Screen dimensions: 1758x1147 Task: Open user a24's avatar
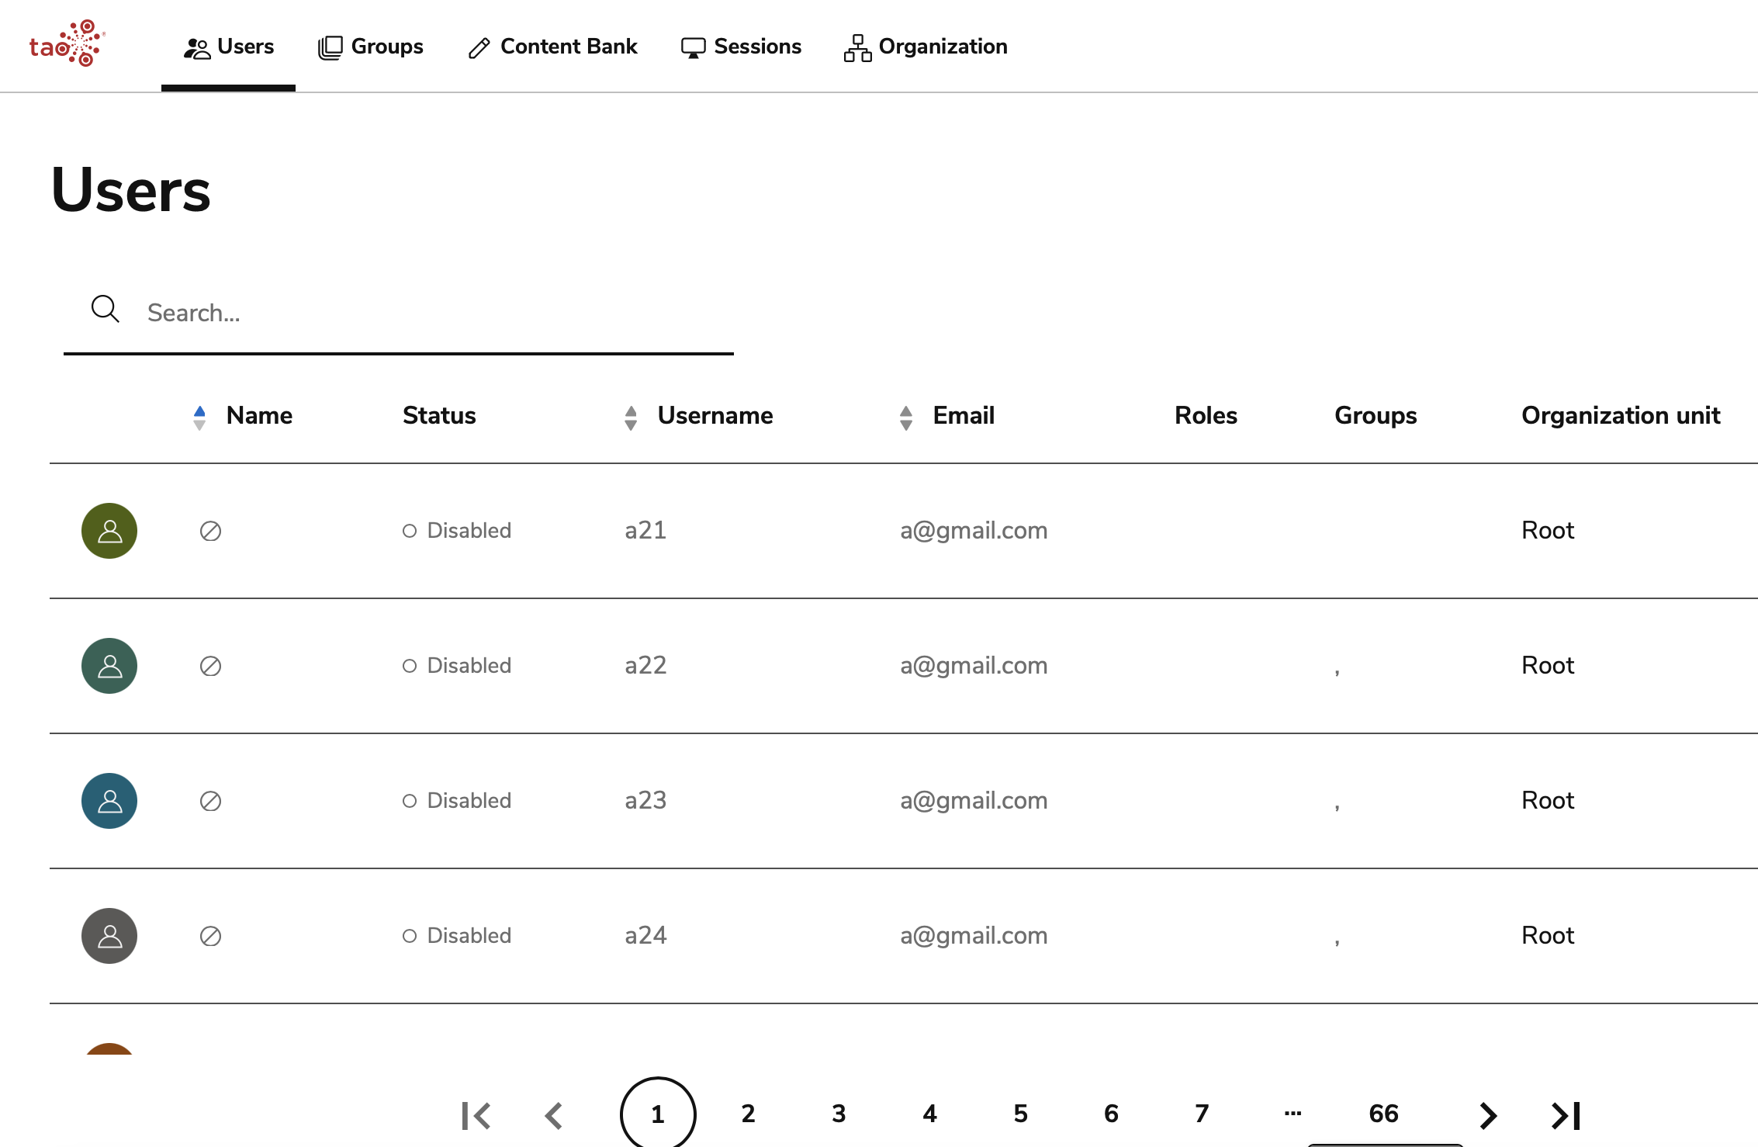coord(109,935)
